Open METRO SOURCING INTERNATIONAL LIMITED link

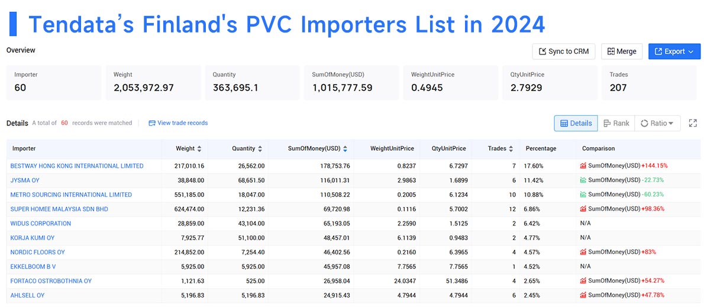click(x=71, y=195)
